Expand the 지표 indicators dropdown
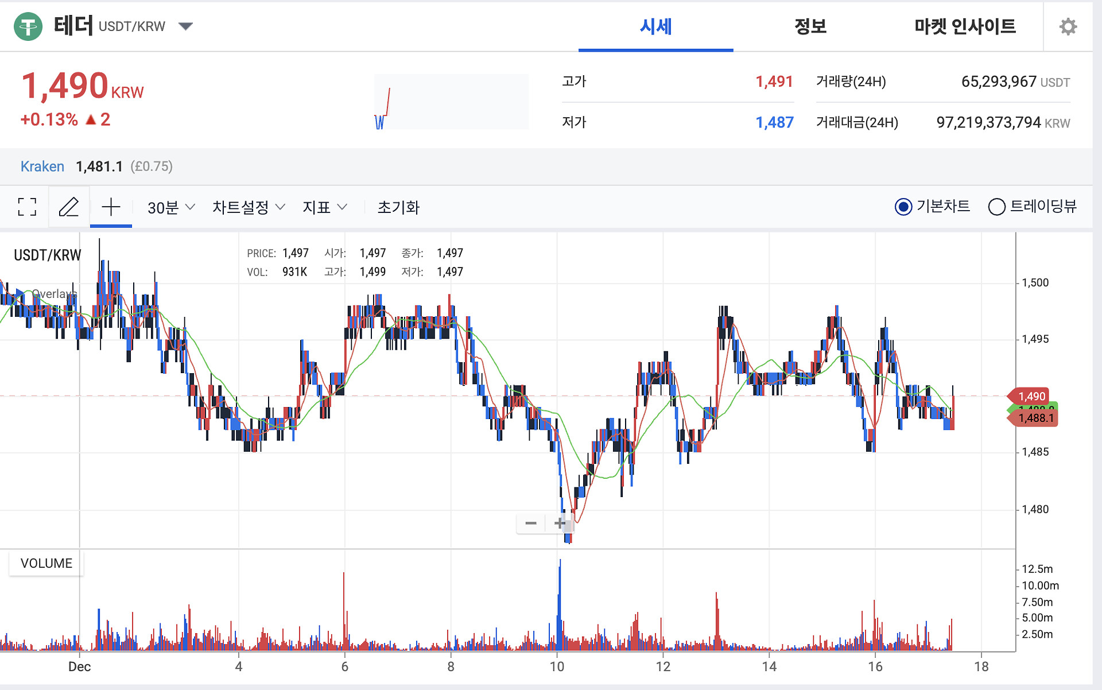1102x690 pixels. pos(324,207)
